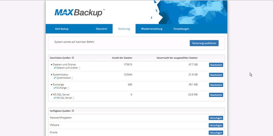Click the size value 23.8 MB
The width and height of the screenshot is (273, 136).
click(193, 95)
